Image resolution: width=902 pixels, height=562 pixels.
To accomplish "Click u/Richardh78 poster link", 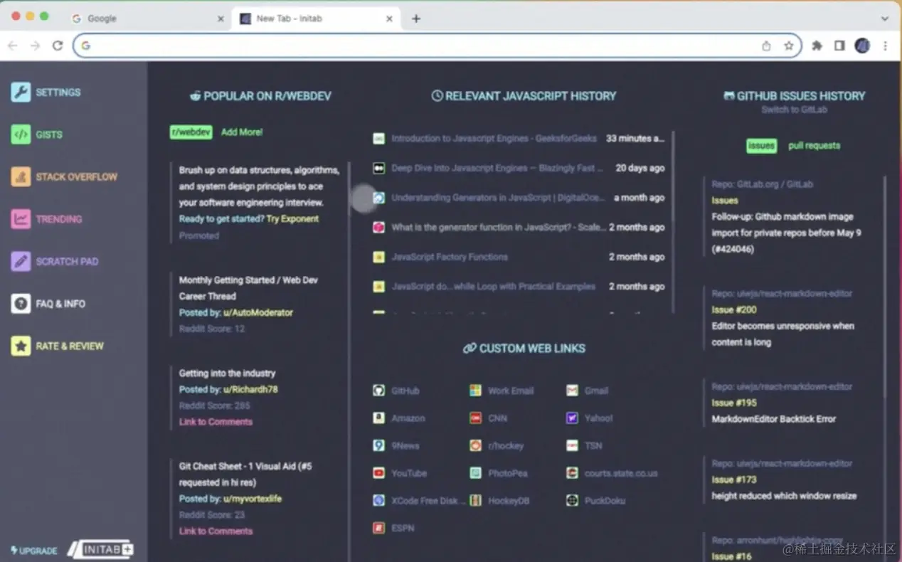I will pos(250,389).
